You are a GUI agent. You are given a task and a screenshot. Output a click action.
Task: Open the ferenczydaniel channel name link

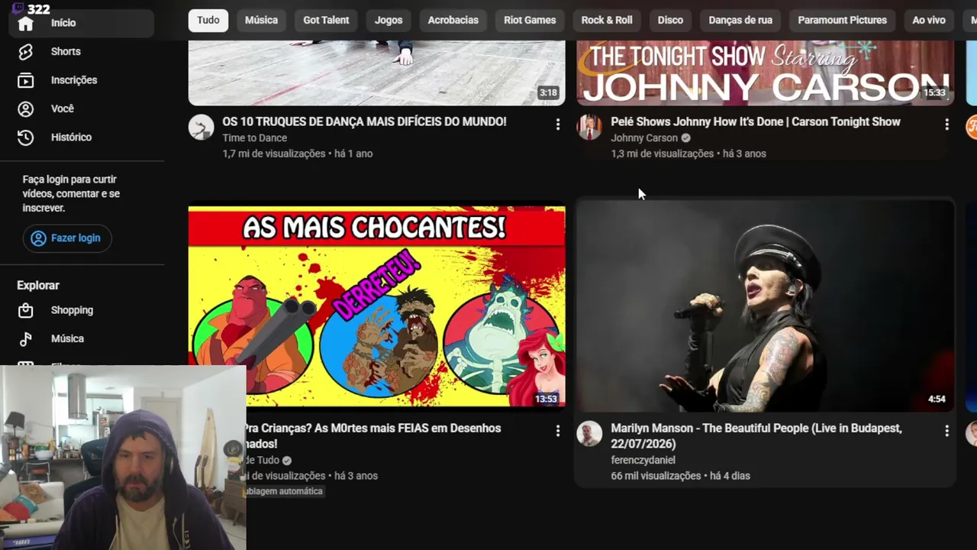pos(643,461)
